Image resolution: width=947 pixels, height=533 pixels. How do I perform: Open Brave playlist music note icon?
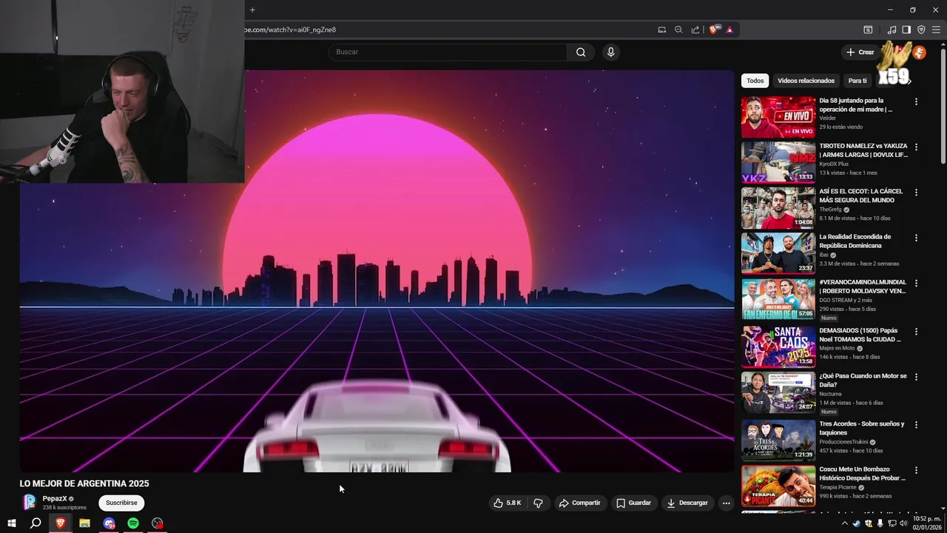(x=892, y=30)
